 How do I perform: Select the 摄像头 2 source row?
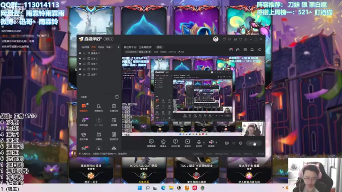click(x=99, y=53)
